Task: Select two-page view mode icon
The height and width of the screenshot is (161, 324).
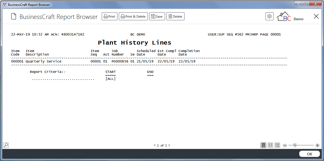Action: tap(271, 145)
